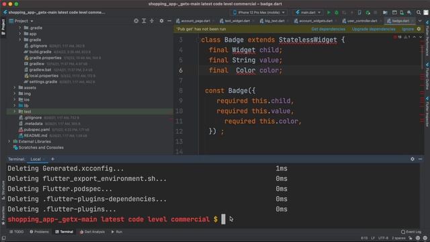
Task: Switch to text_widget.dart tab
Action: click(x=236, y=21)
